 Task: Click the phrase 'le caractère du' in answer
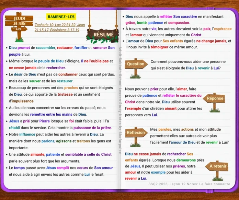point(189,95)
